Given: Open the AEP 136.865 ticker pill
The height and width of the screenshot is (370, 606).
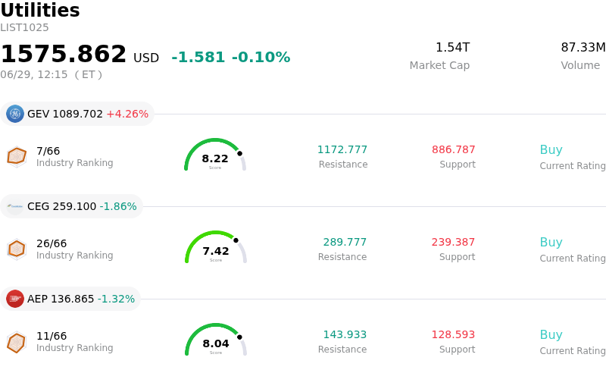Looking at the screenshot, I should click(70, 299).
